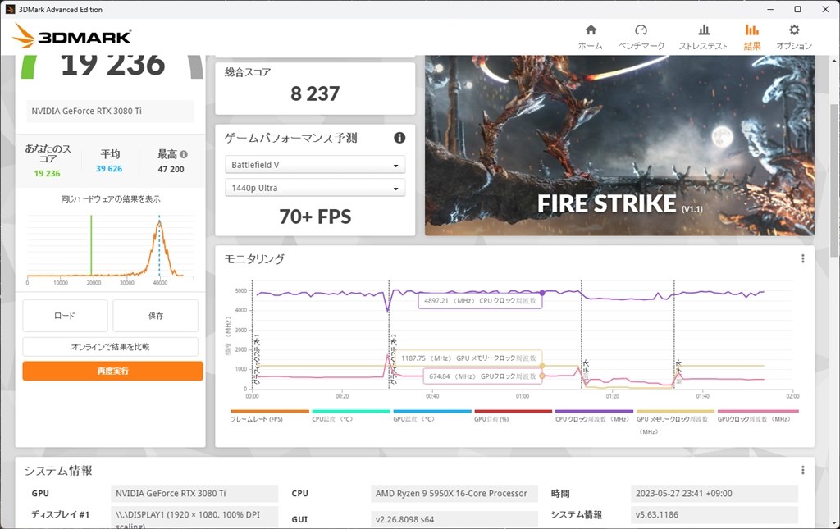Viewport: 840px width, 529px height.
Task: Click the average score 39 626
Action: pyautogui.click(x=109, y=169)
